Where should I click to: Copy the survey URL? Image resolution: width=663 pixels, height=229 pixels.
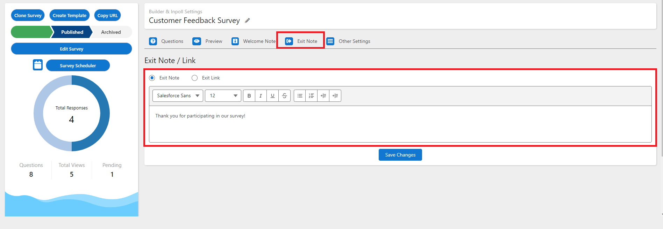pyautogui.click(x=108, y=15)
